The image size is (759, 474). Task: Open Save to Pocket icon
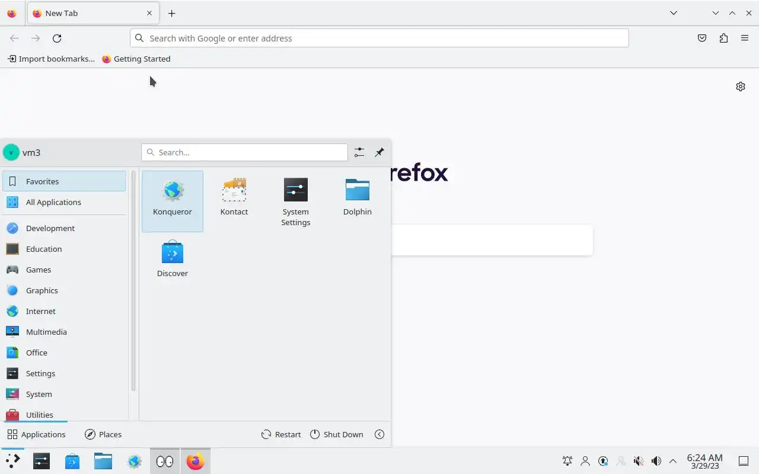[x=702, y=38]
